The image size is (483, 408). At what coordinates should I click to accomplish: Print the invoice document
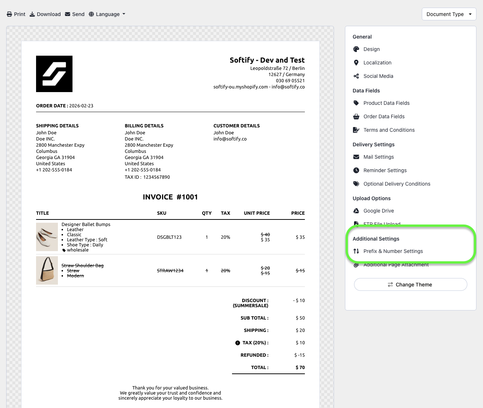click(16, 14)
